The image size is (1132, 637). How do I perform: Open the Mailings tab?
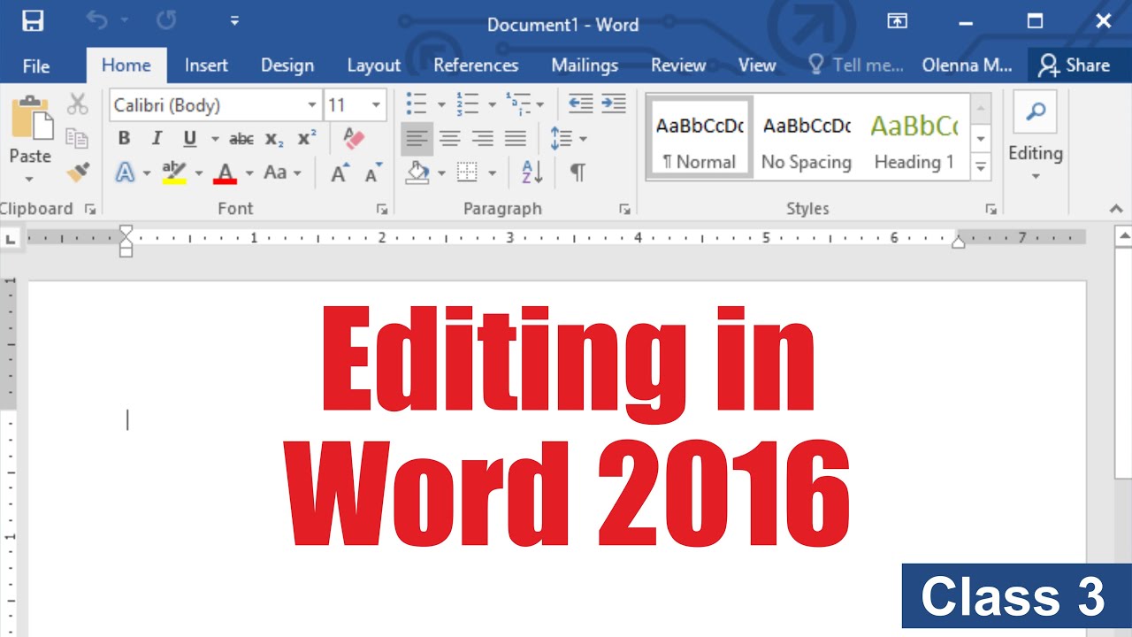585,65
